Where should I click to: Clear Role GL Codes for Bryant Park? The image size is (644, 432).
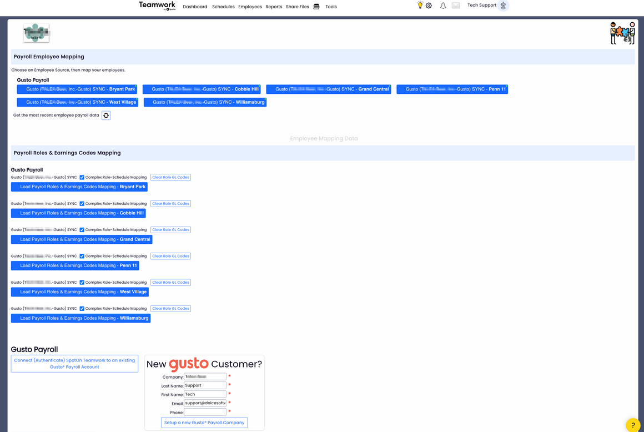(x=170, y=177)
